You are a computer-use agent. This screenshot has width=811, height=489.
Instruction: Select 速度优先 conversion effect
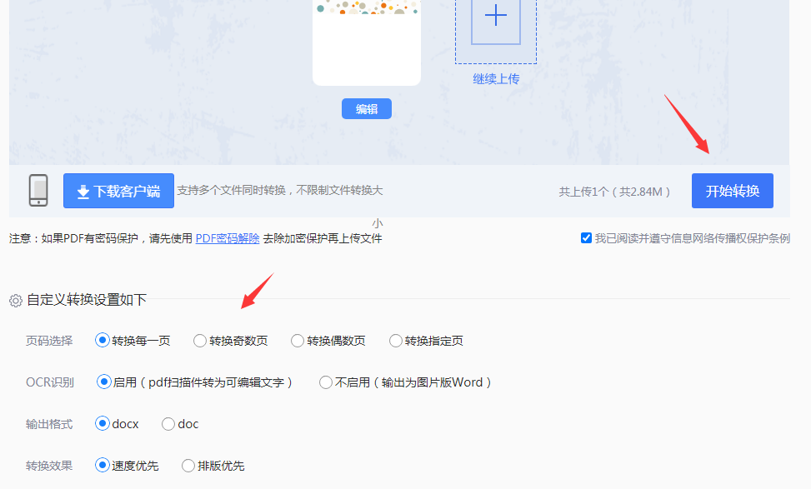(102, 465)
